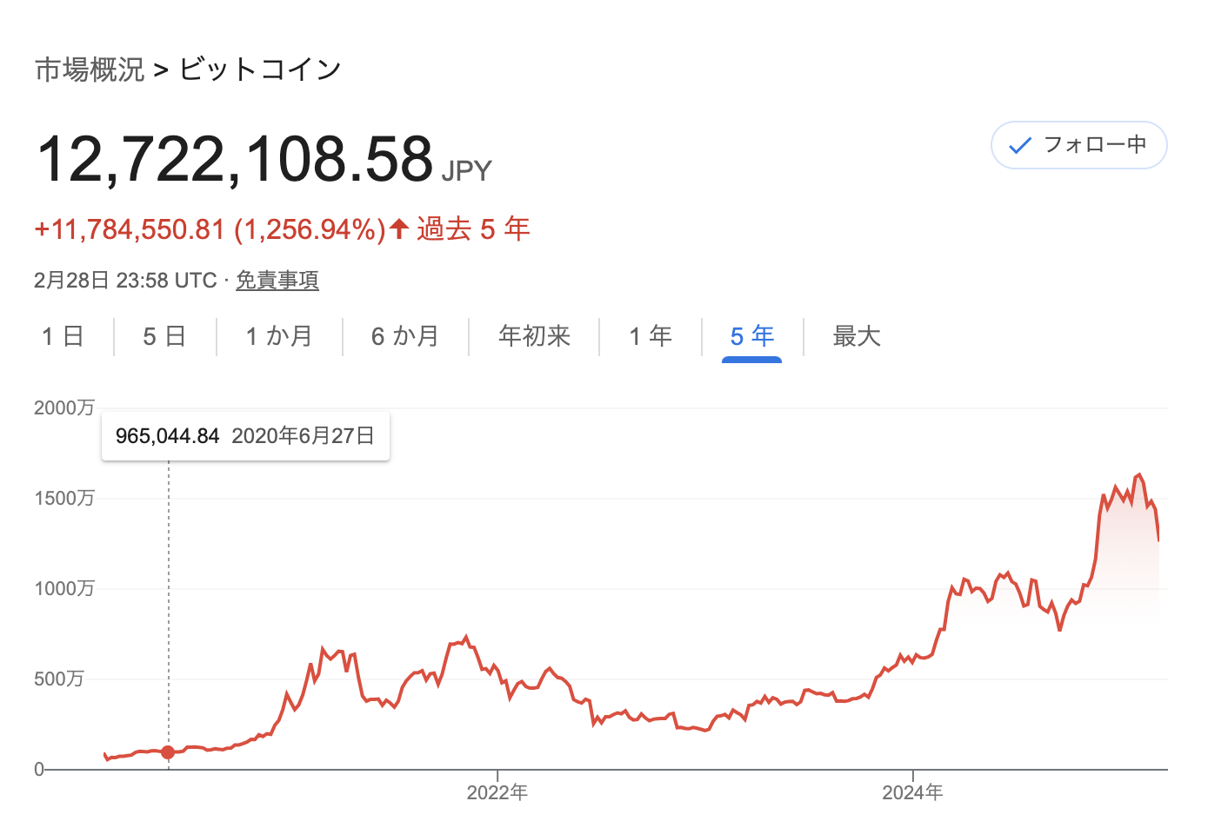This screenshot has width=1228, height=821.
Task: Click the chart peak near 1500万 line
Action: coord(1138,475)
